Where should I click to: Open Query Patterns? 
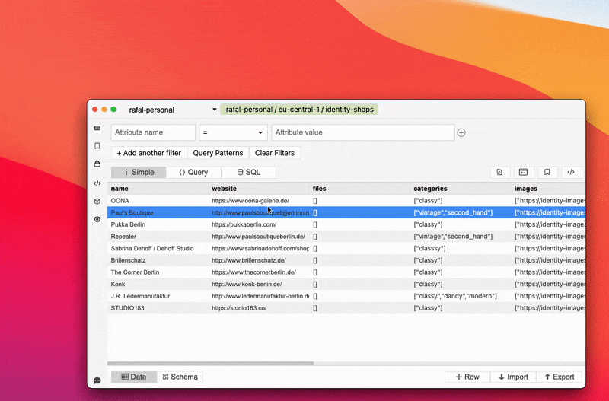(218, 153)
